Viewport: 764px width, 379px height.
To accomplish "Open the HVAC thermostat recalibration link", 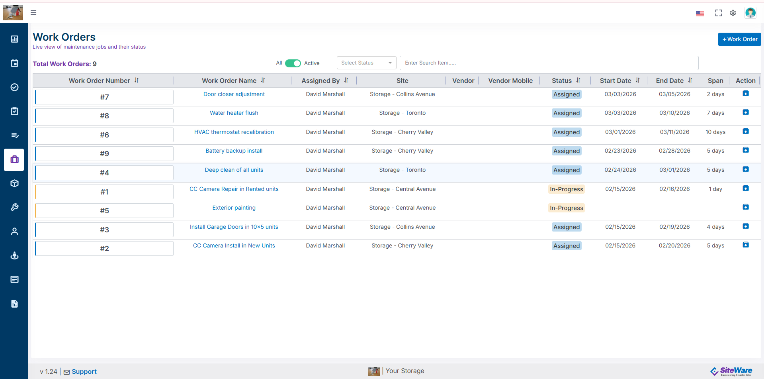I will (234, 132).
